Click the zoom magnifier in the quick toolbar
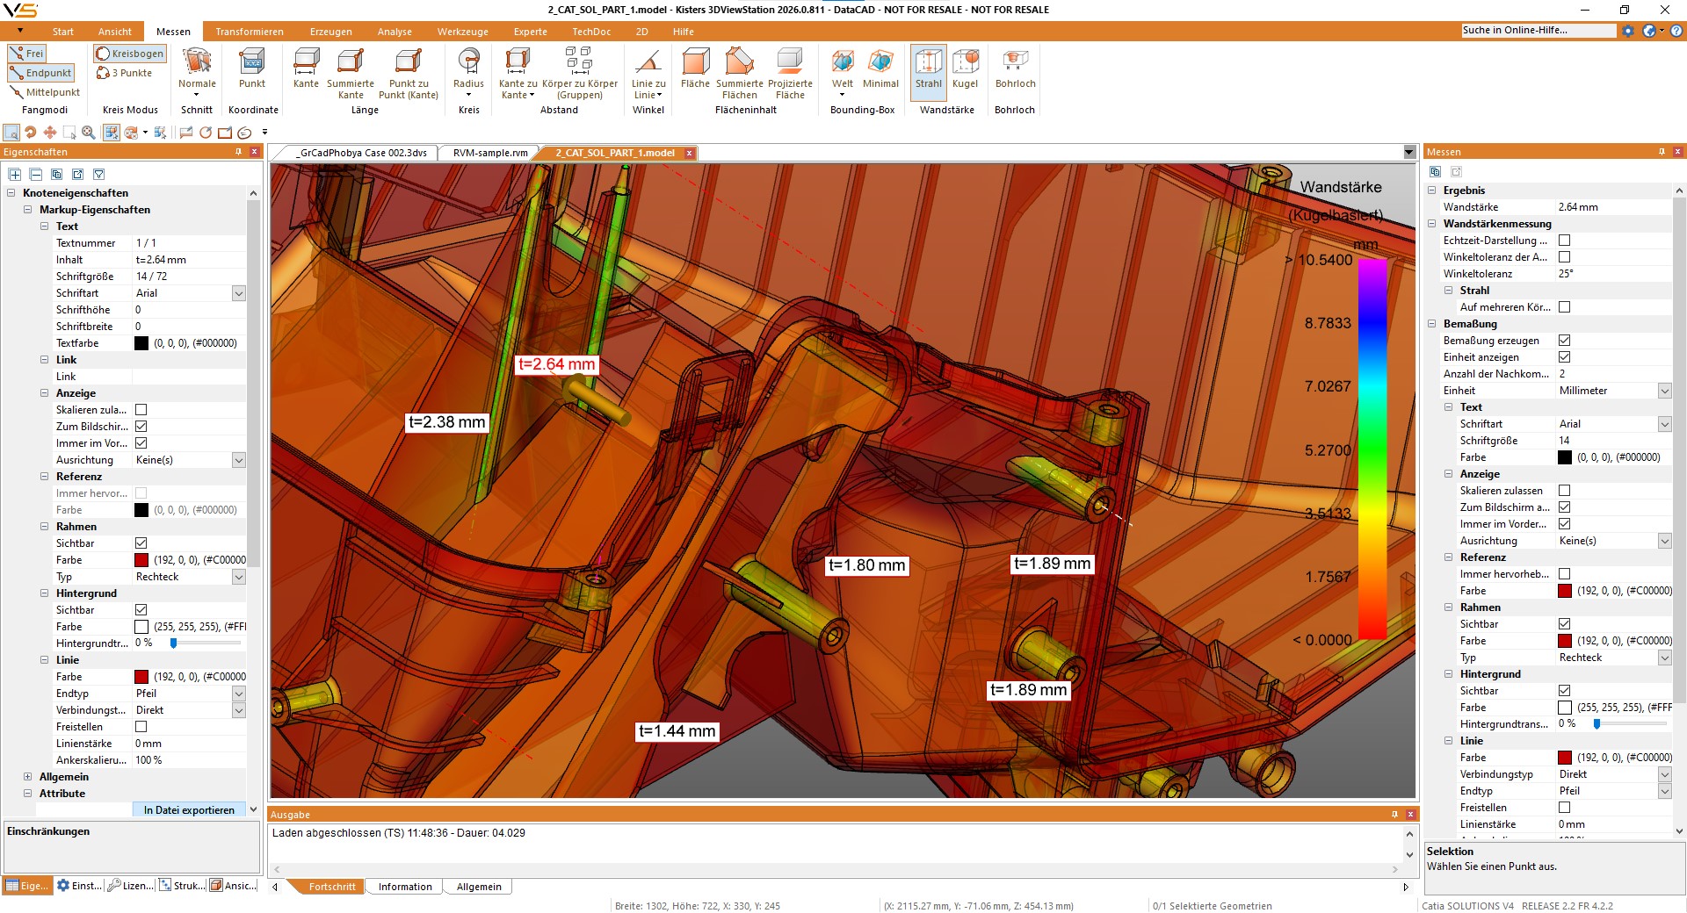The image size is (1687, 913). pos(89,133)
